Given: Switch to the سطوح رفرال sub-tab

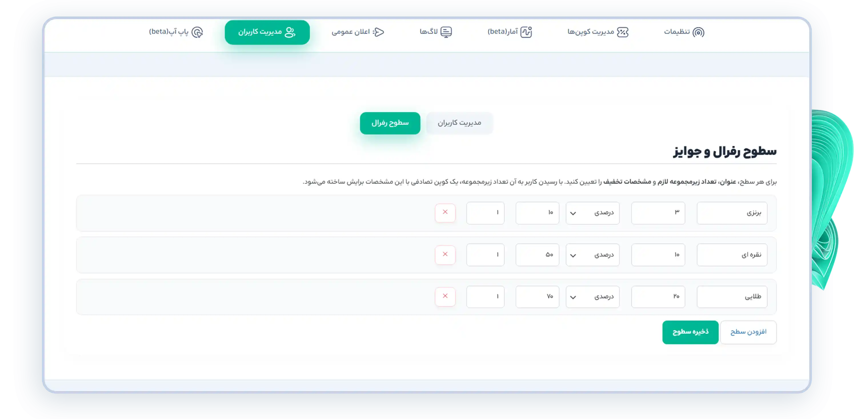Looking at the screenshot, I should 390,123.
